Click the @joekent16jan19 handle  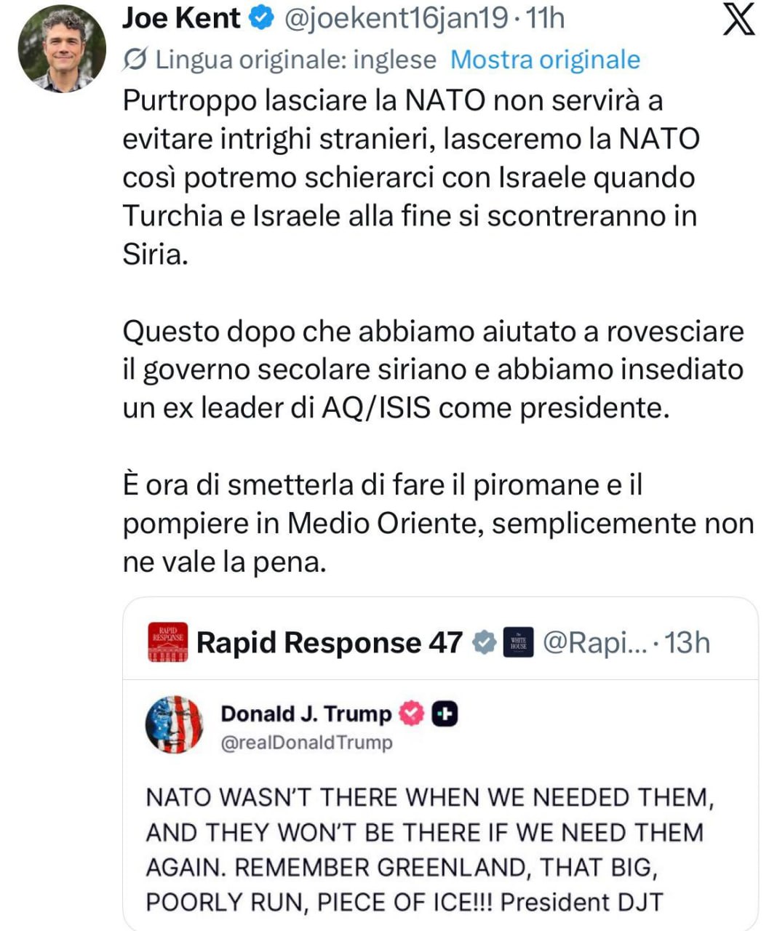pyautogui.click(x=395, y=18)
